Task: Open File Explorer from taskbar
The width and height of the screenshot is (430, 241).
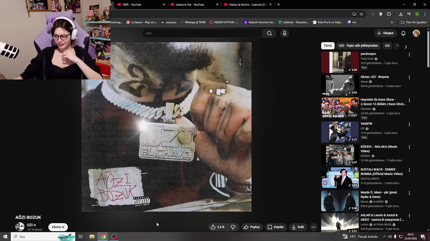Action: (92, 237)
